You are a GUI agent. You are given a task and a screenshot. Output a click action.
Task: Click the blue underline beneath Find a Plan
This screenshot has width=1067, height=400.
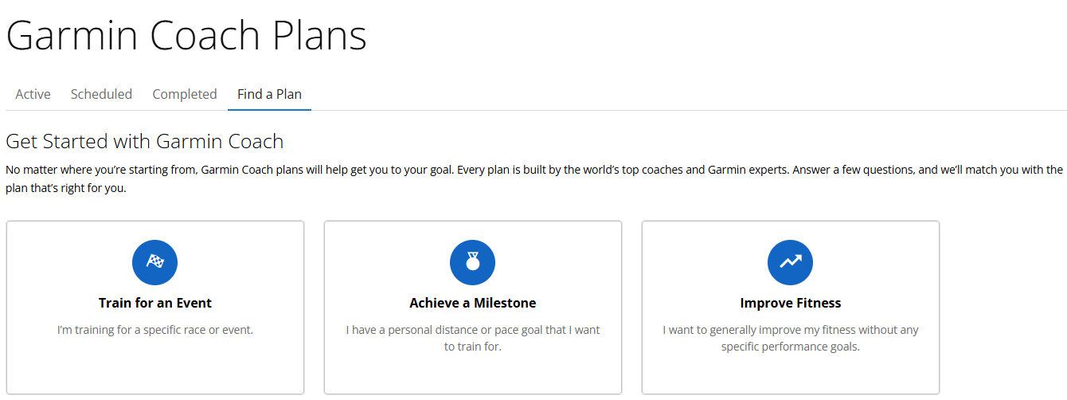tap(269, 109)
